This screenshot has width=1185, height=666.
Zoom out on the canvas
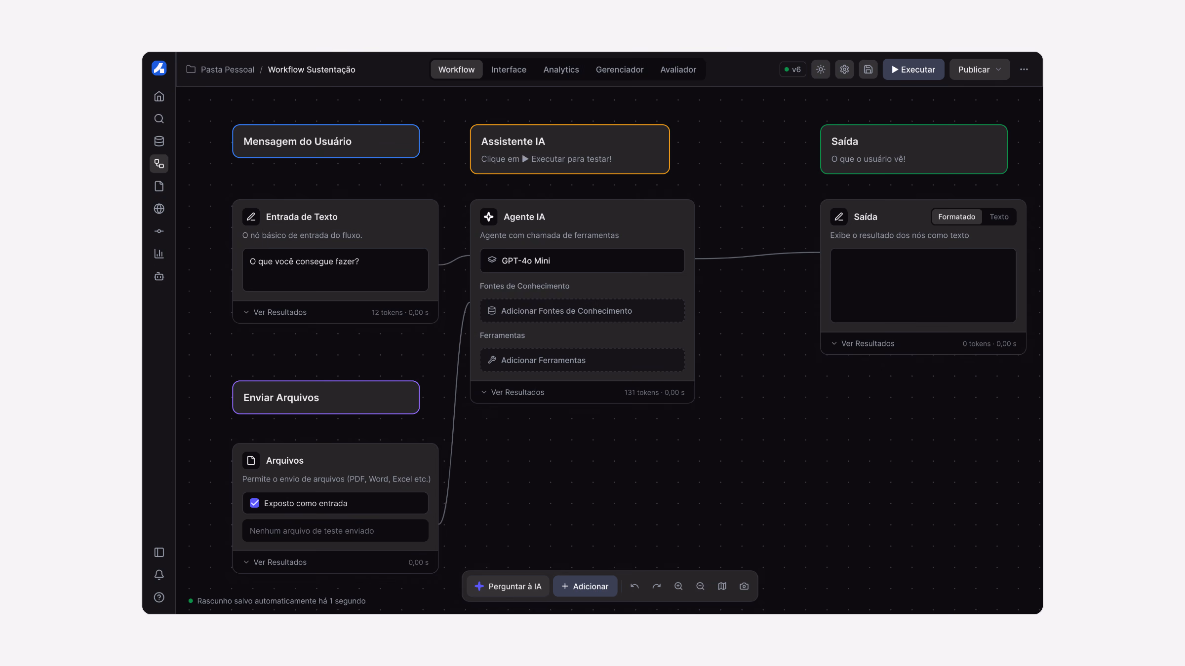coord(700,586)
